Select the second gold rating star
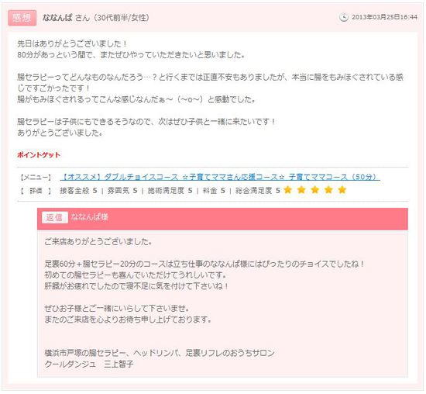 click(301, 190)
